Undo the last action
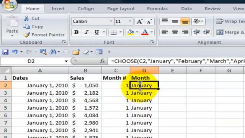 [15, 52]
